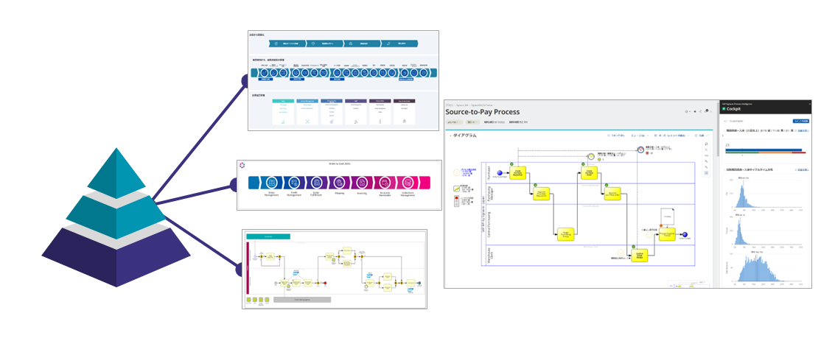Click the blue button in Cockpit panel
This screenshot has height=341, width=835.
coord(800,120)
